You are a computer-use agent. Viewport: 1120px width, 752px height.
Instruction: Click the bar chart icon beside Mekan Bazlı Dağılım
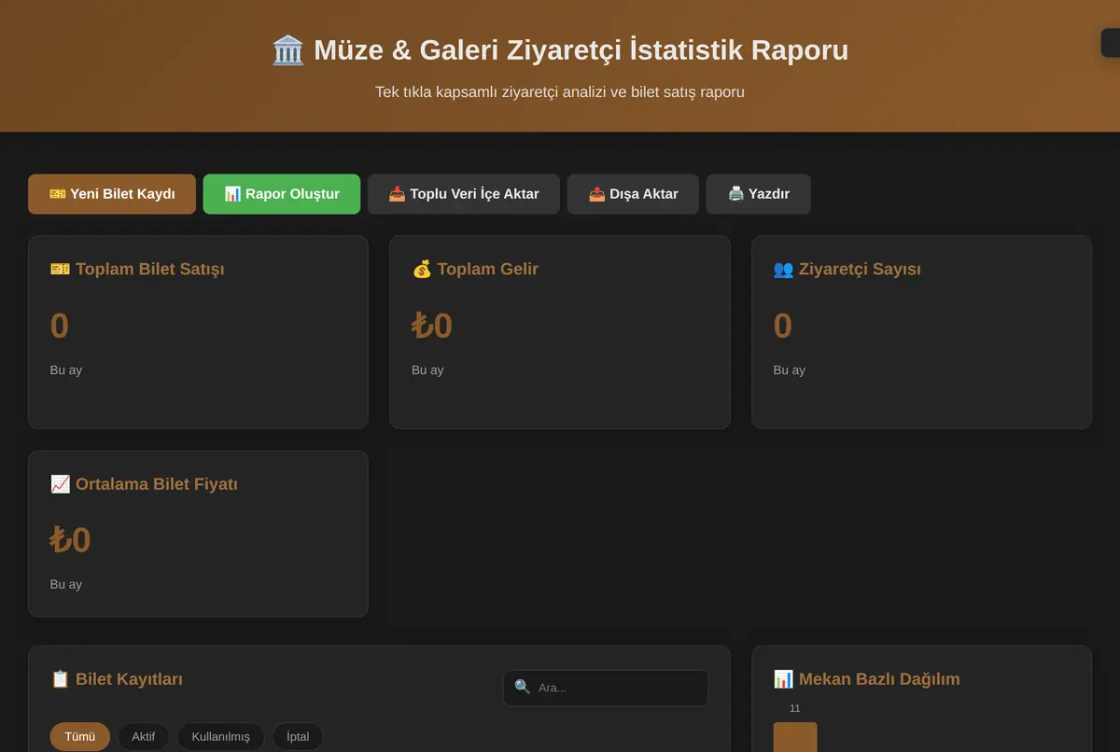[x=783, y=679]
